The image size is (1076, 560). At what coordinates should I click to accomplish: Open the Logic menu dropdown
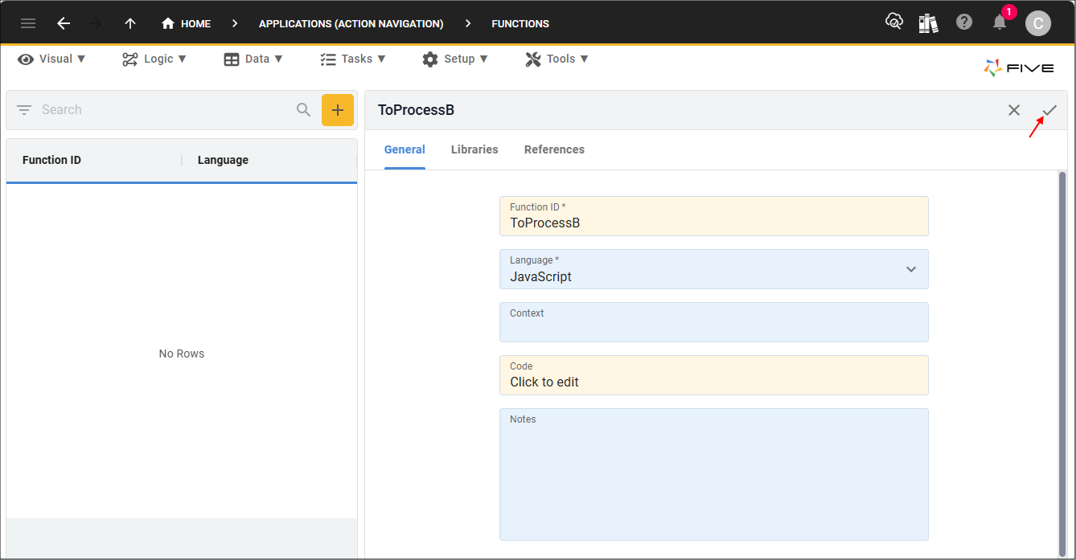154,59
